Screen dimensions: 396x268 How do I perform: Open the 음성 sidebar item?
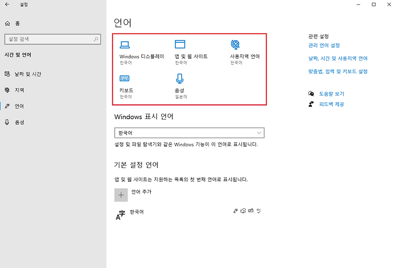pyautogui.click(x=53, y=122)
